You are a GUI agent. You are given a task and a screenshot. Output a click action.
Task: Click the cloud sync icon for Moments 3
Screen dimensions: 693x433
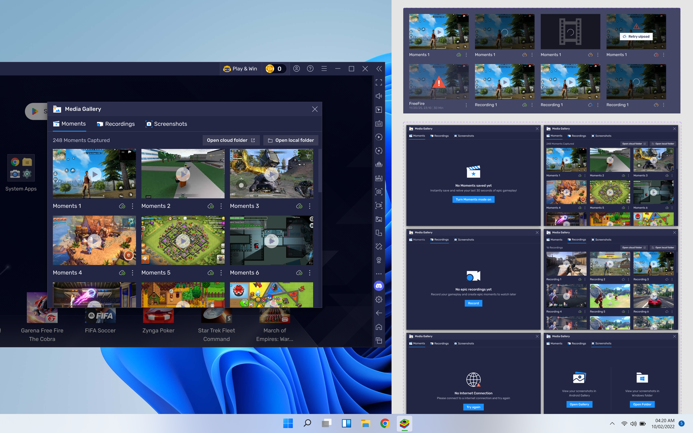coord(299,206)
